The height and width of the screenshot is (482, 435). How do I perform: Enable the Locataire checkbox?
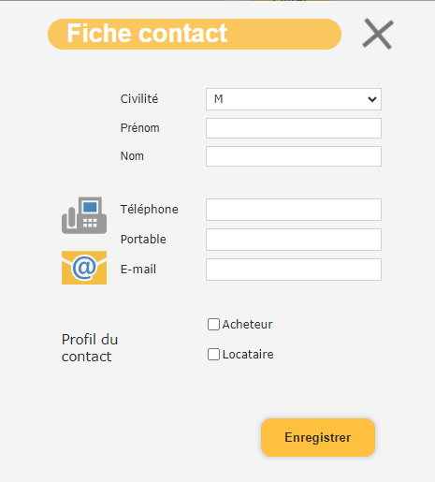coord(213,355)
